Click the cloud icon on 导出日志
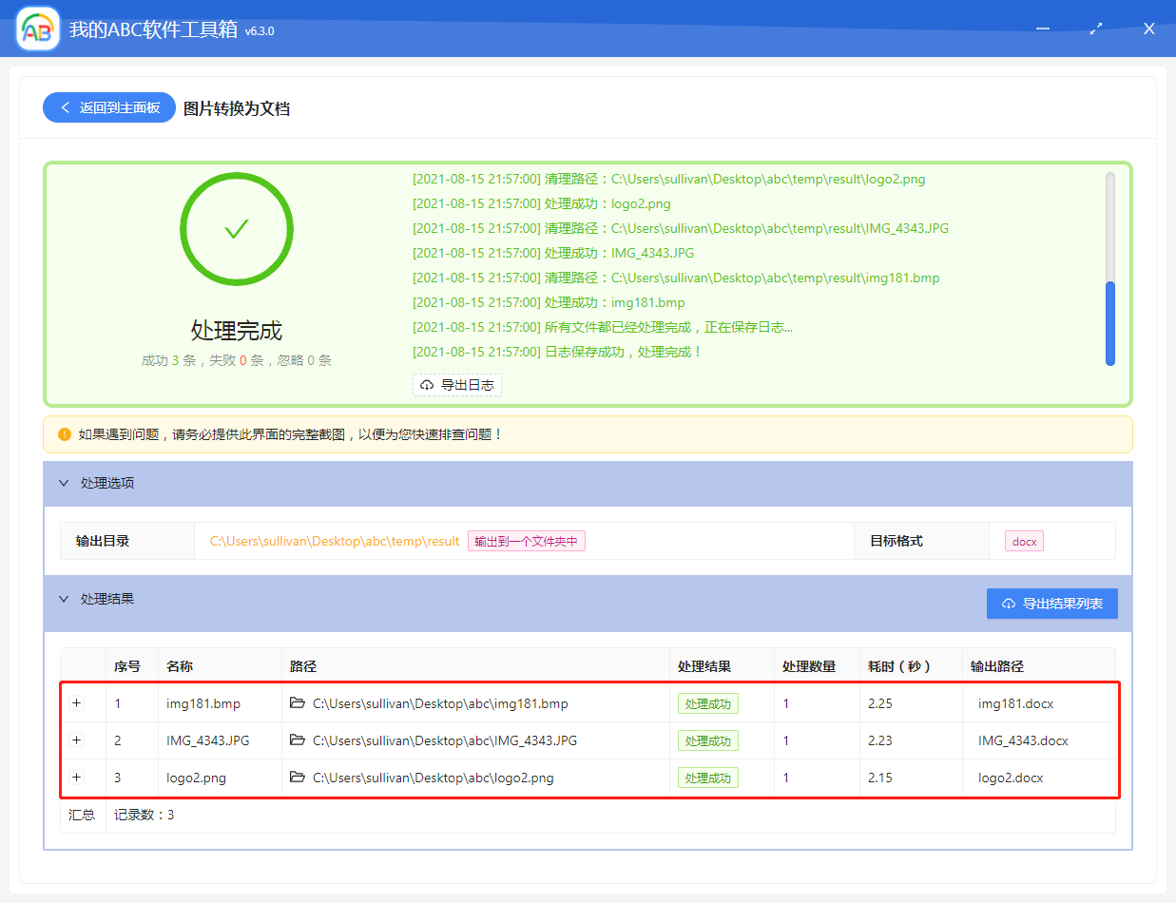This screenshot has height=903, width=1176. (427, 385)
